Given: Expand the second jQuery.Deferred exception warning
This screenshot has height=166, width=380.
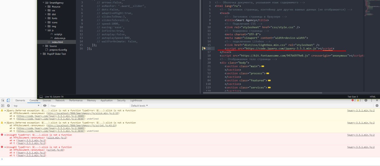Looking at the screenshot, I should 5,123.
